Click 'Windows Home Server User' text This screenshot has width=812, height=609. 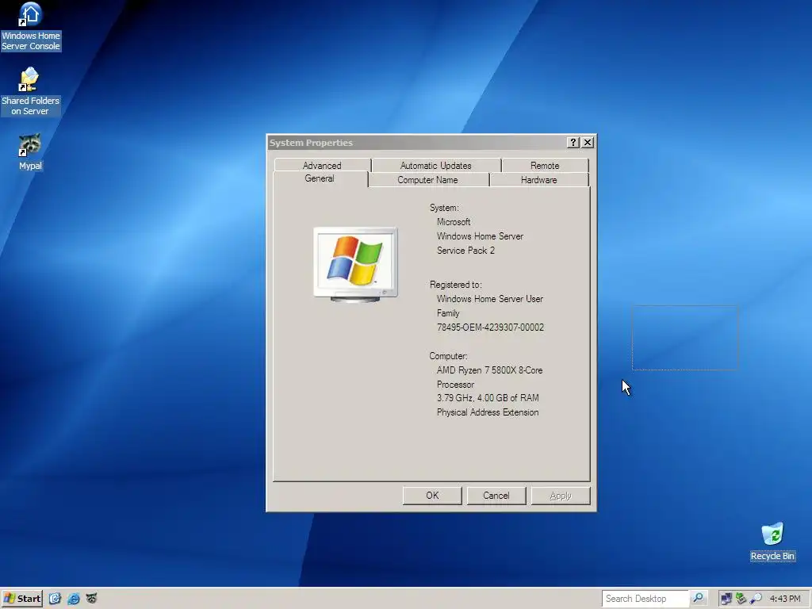tap(490, 299)
